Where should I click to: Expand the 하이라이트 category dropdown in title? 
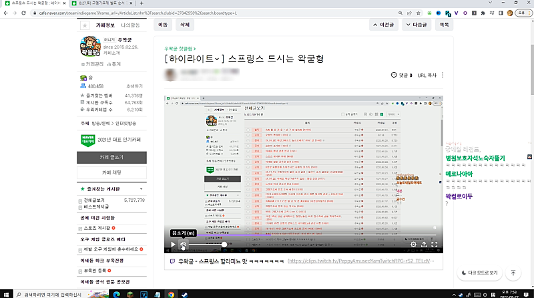(x=216, y=59)
